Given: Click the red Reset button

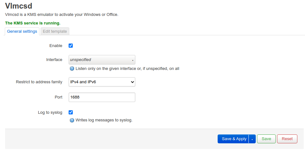Looking at the screenshot, I should [x=287, y=139].
